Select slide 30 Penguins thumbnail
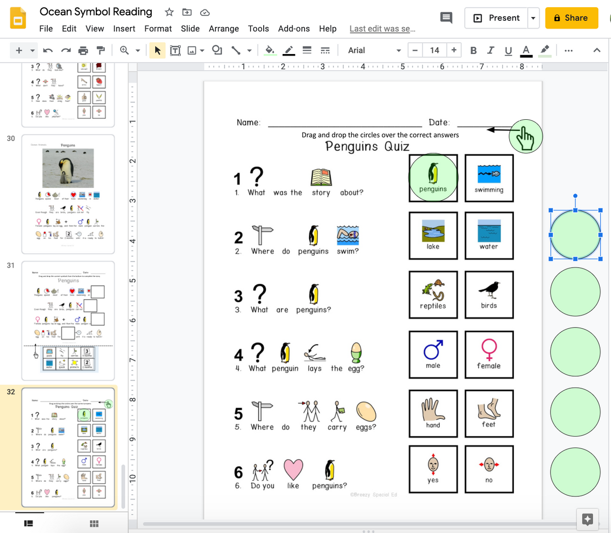 click(68, 194)
